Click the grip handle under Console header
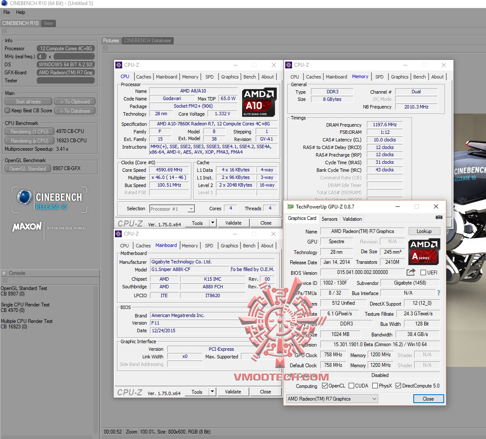The image size is (486, 439). [x=5, y=280]
